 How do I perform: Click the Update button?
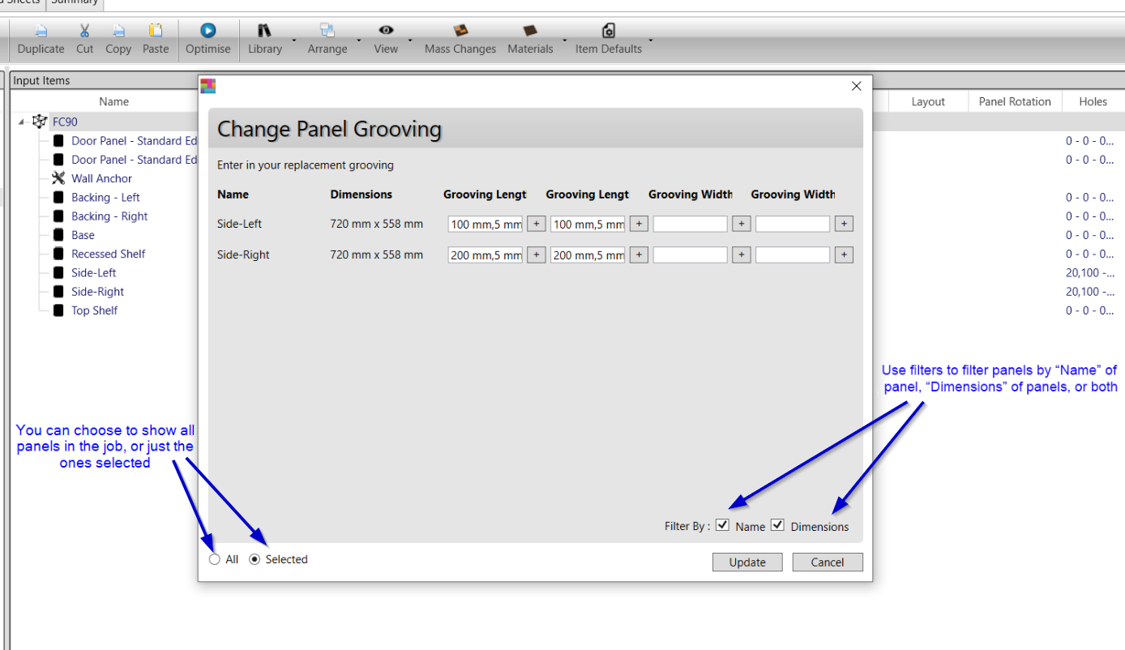(x=747, y=562)
